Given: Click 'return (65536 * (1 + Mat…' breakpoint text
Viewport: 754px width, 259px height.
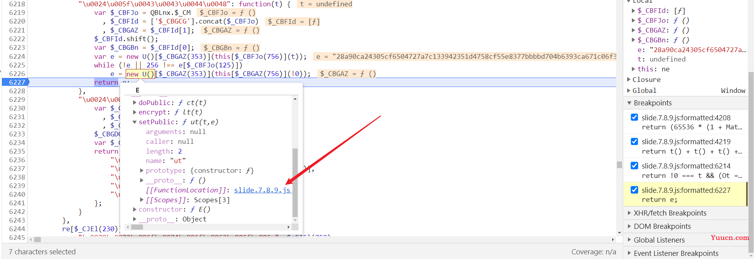Looking at the screenshot, I should 692,127.
